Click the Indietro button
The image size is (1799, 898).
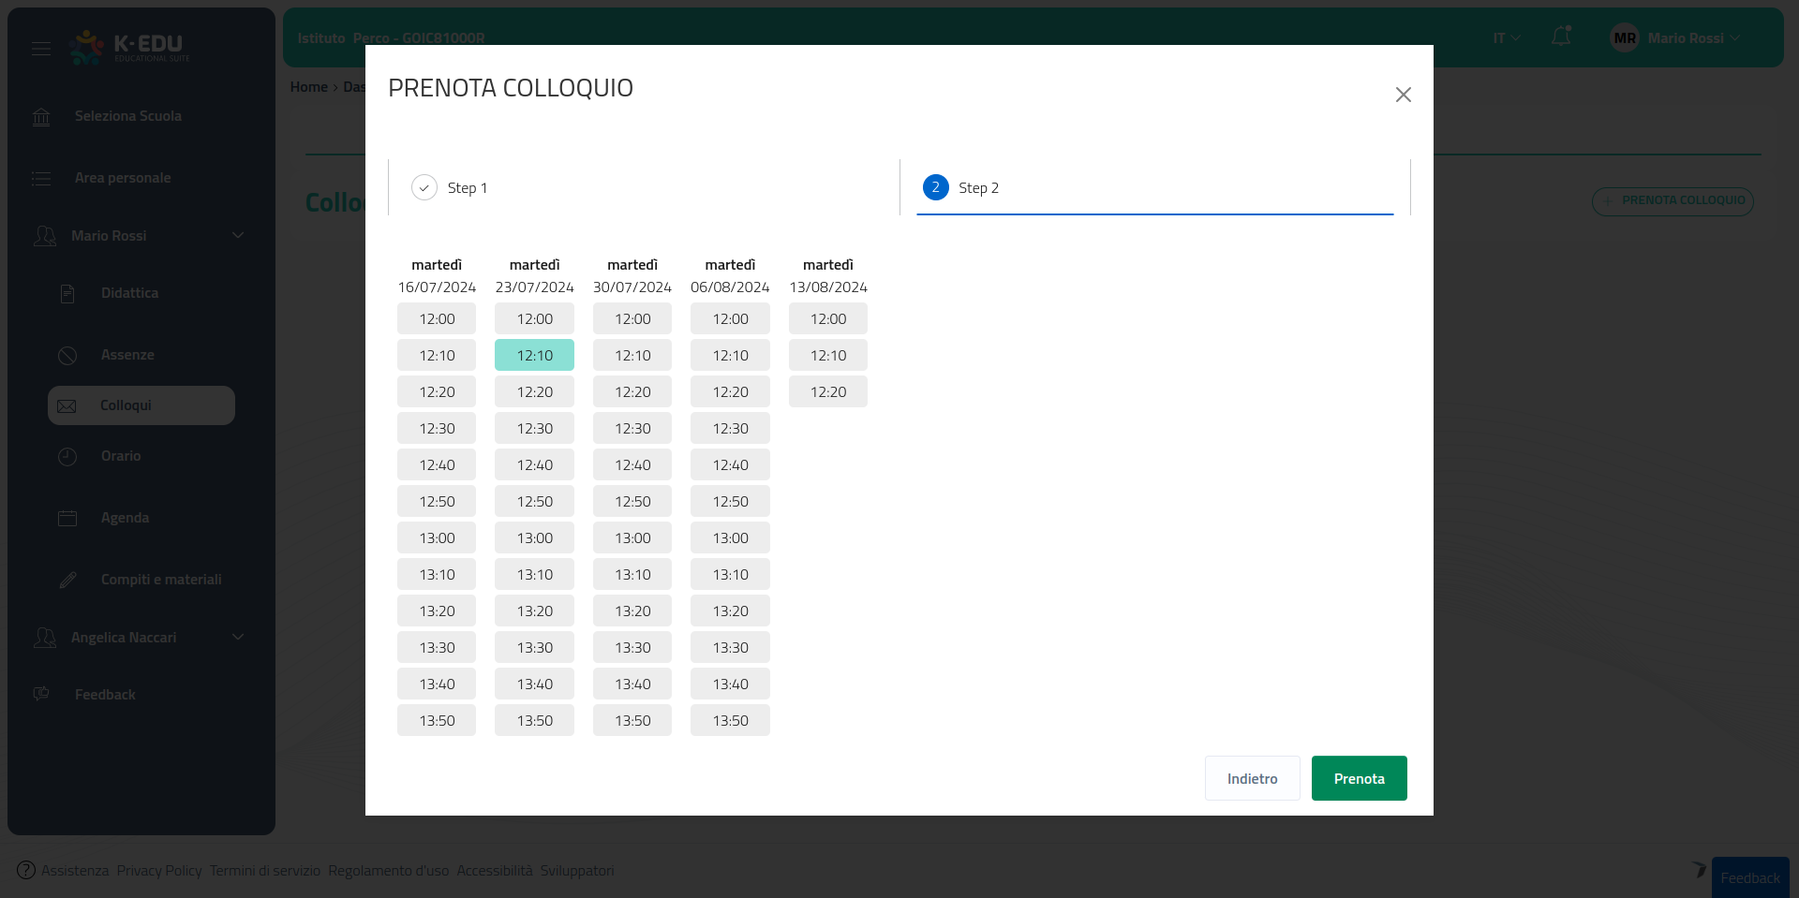point(1252,779)
